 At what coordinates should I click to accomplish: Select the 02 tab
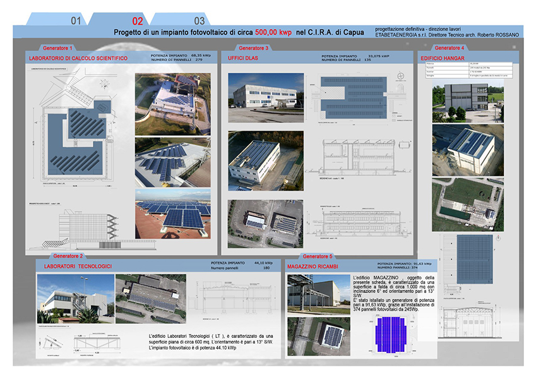pos(137,20)
